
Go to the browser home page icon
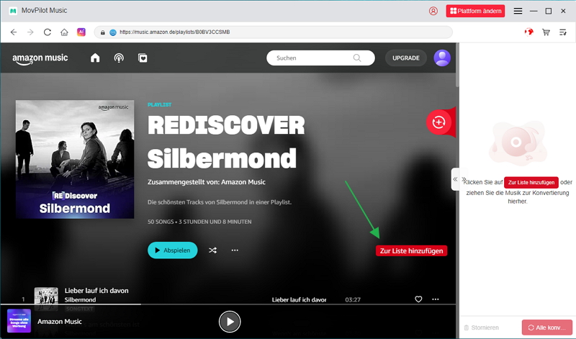[x=64, y=32]
